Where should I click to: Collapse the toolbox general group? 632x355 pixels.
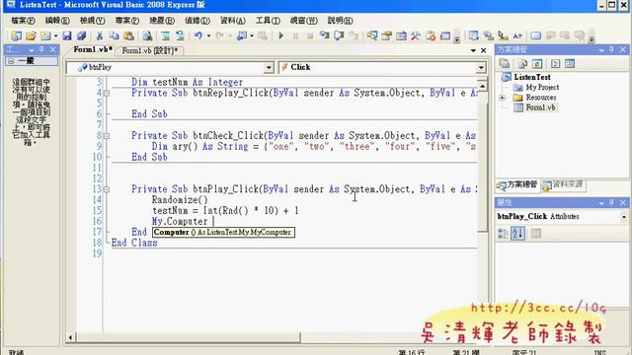point(11,61)
